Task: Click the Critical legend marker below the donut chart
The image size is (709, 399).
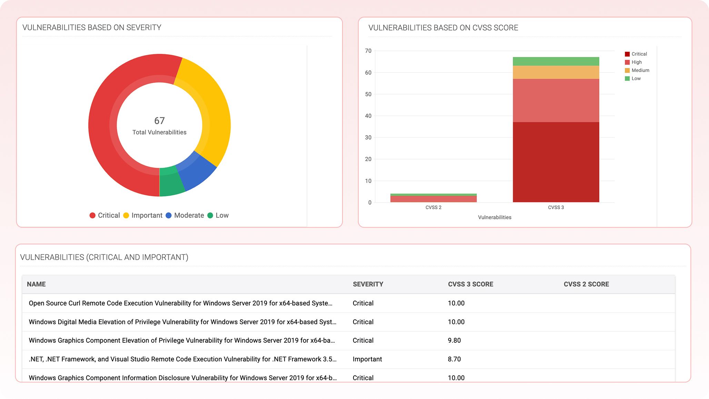Action: (x=92, y=215)
